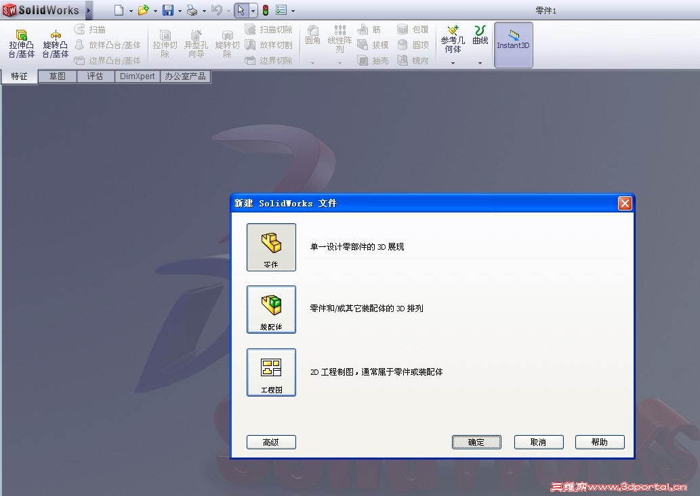The width and height of the screenshot is (700, 496).
Task: Click Boundary Boss/Base (边界凸台/基体)
Action: pos(107,60)
